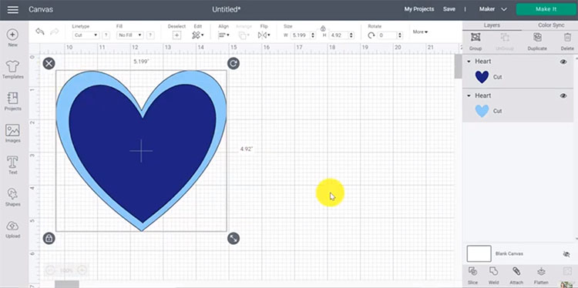This screenshot has width=578, height=288.
Task: Open the More toolbar menu
Action: coord(420,32)
